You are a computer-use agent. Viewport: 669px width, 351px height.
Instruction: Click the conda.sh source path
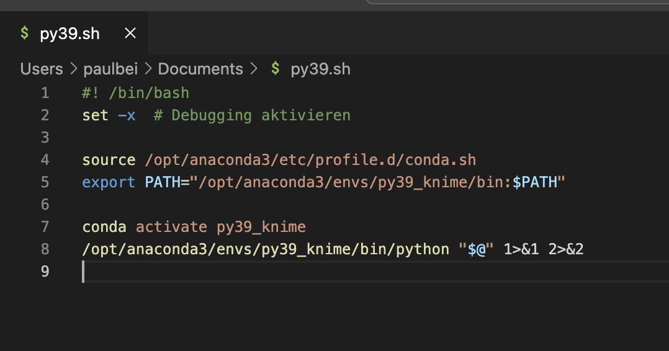(x=310, y=160)
